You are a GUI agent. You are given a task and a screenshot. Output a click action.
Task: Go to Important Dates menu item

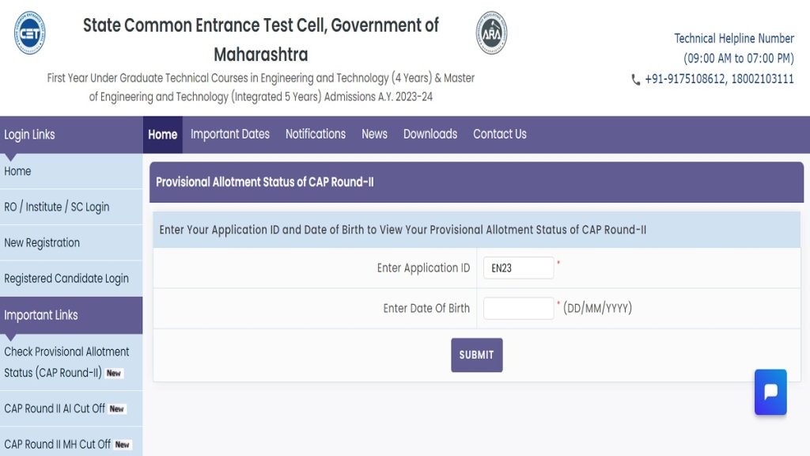[x=230, y=135]
